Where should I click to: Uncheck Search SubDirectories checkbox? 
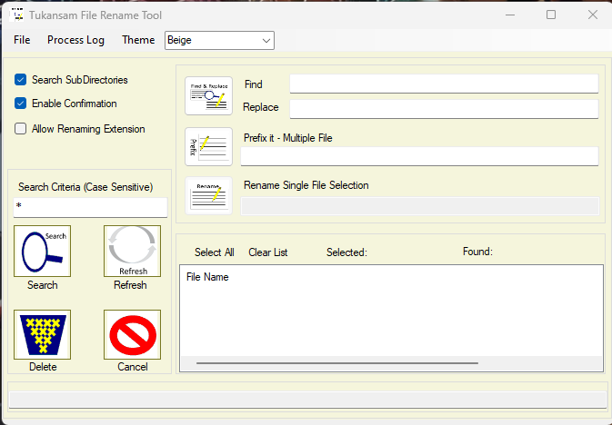(21, 80)
